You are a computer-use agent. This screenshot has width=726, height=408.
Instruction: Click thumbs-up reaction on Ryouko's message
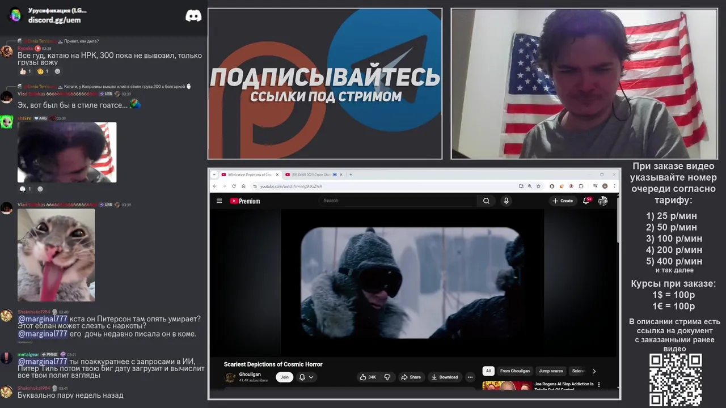25,71
